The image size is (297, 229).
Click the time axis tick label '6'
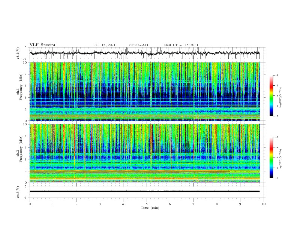pyautogui.click(x=170, y=204)
